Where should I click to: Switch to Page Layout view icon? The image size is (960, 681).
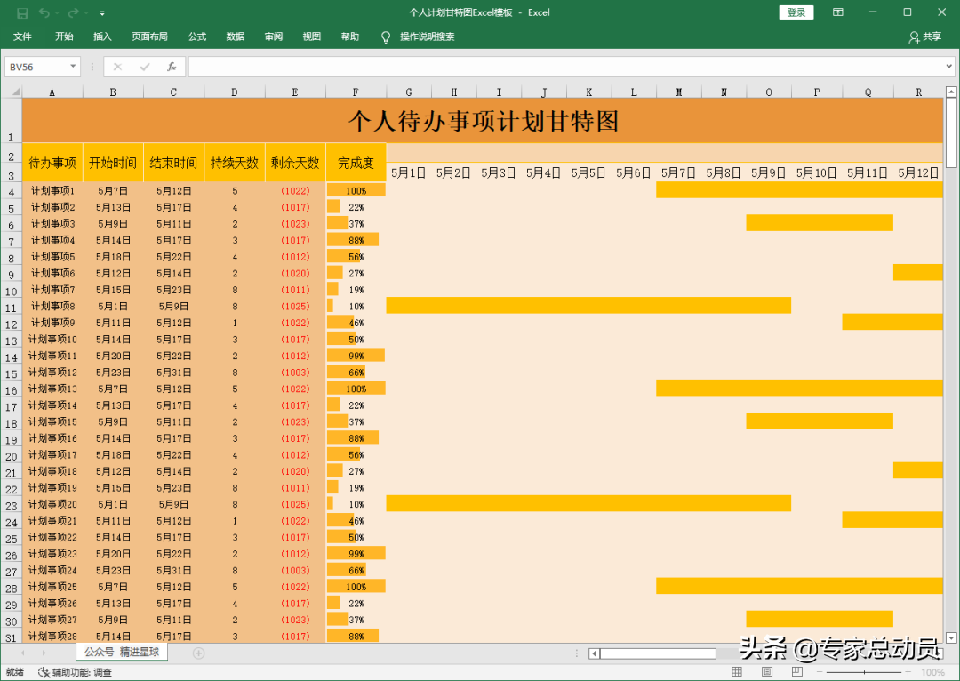(766, 672)
